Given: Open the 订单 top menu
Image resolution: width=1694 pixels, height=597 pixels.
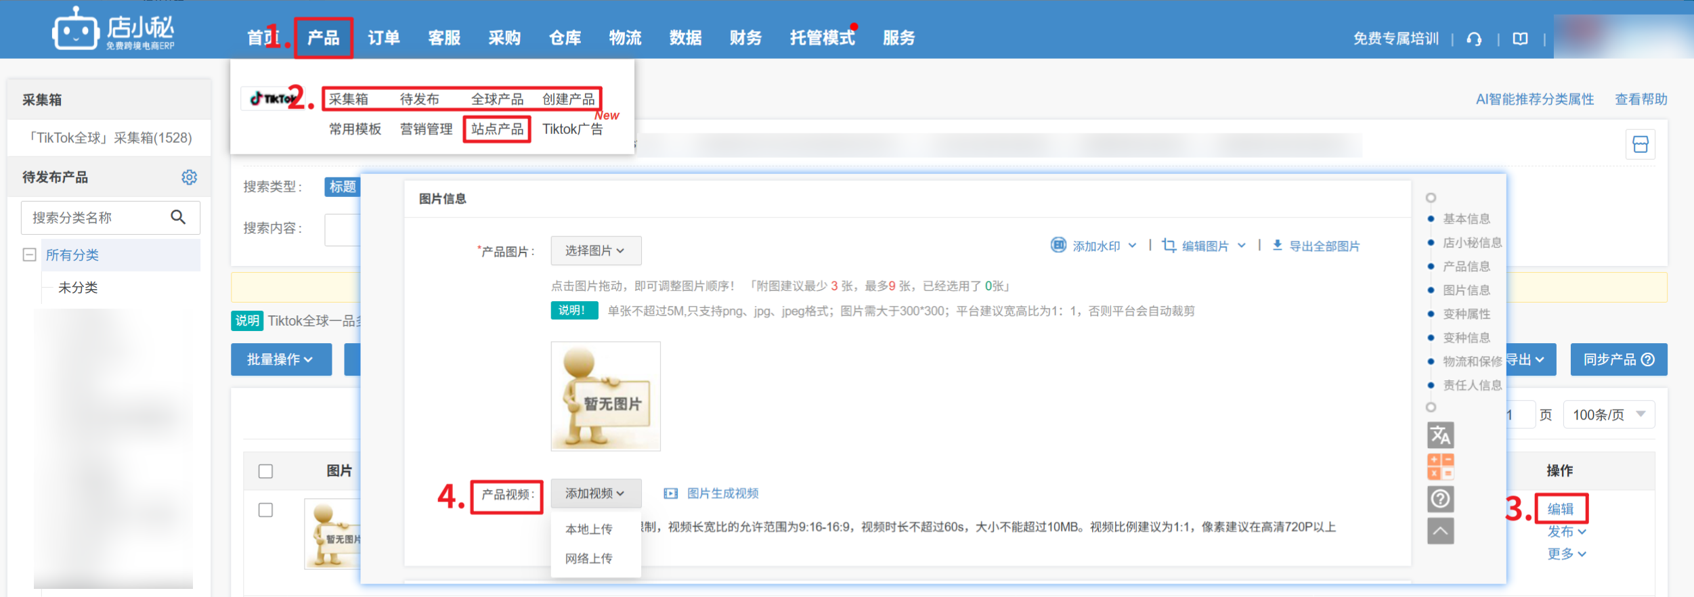Looking at the screenshot, I should click(x=384, y=38).
